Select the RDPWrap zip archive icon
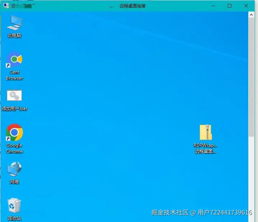Viewport: 258px width, 222px height. coord(206,132)
